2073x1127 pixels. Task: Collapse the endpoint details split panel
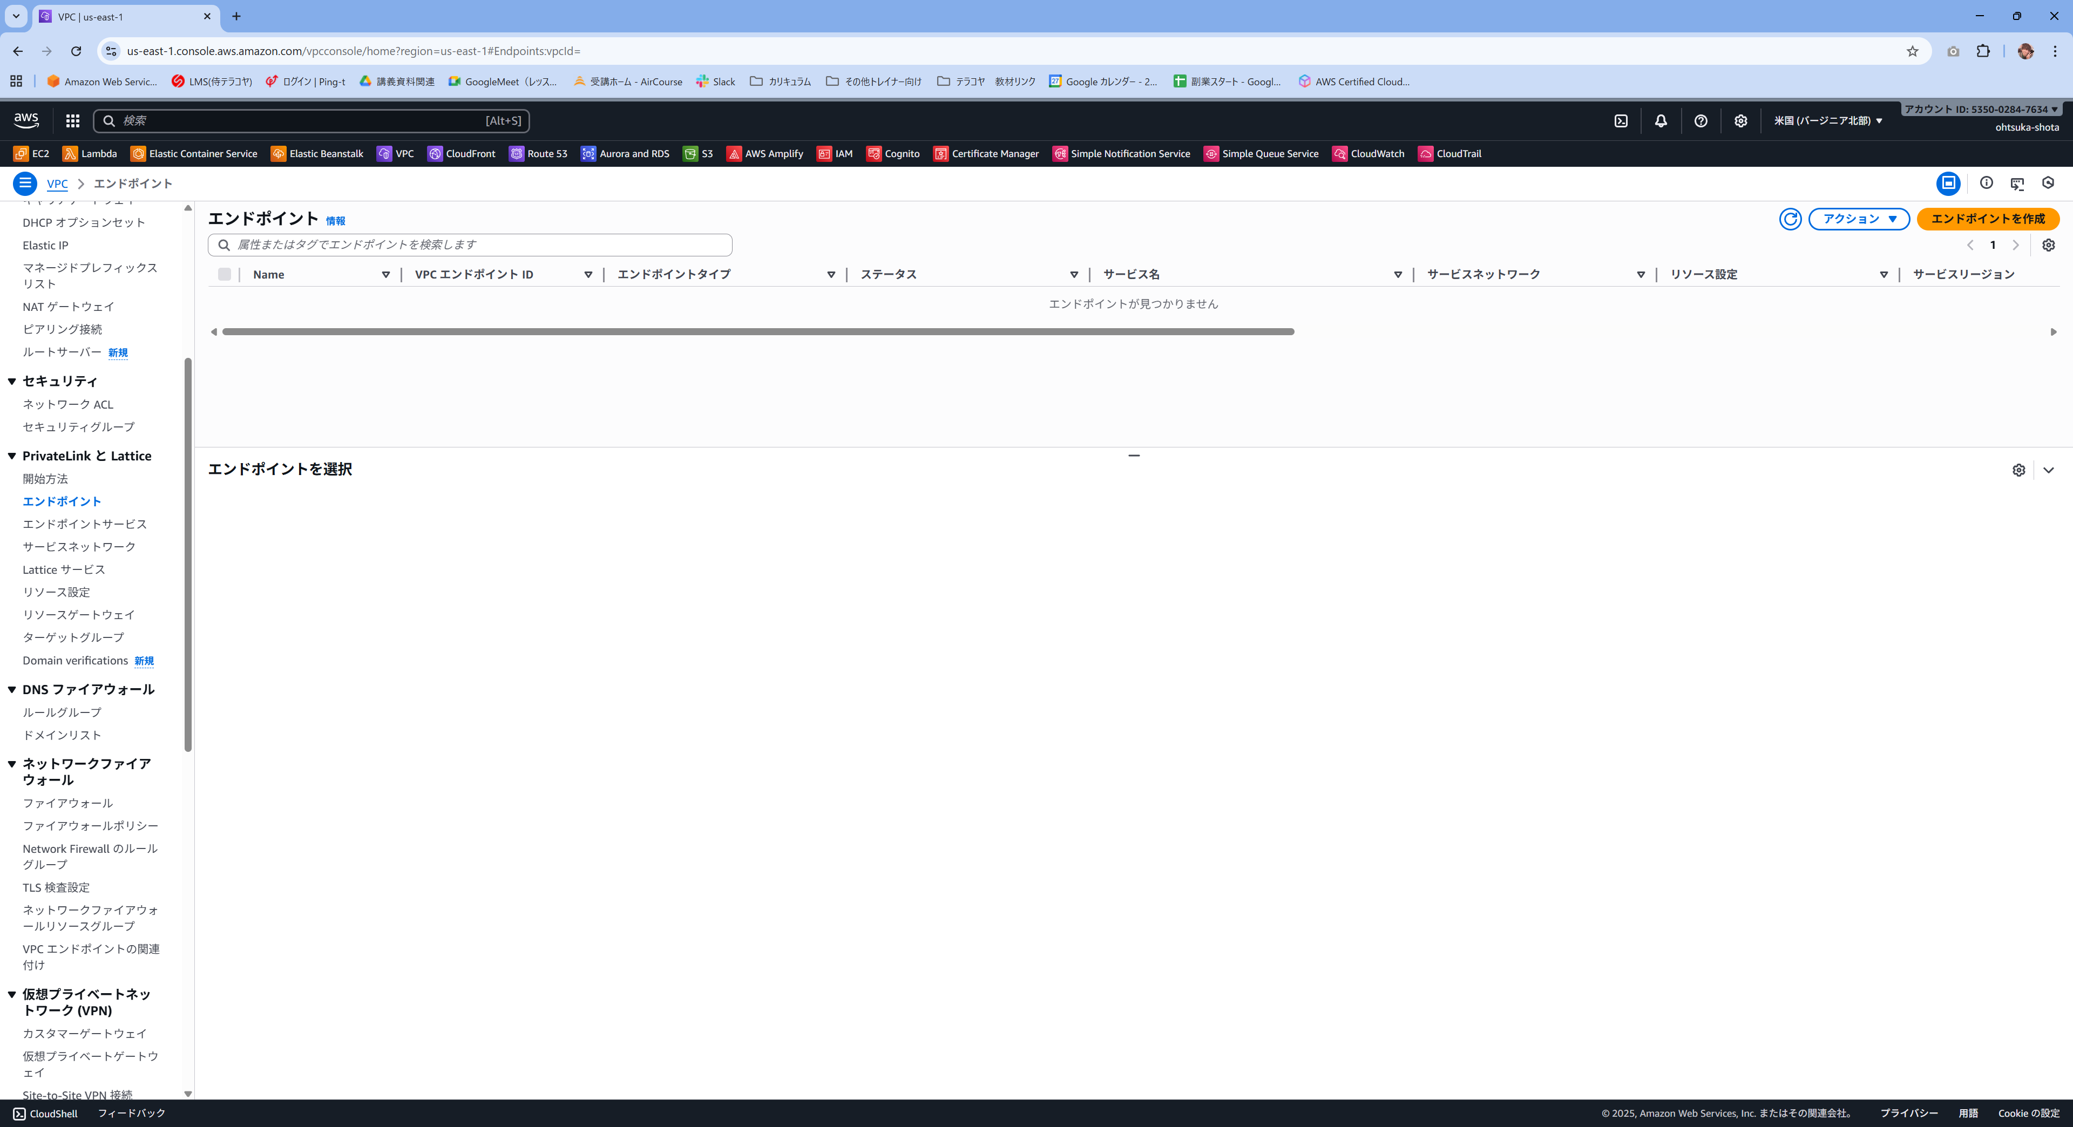pos(2048,470)
